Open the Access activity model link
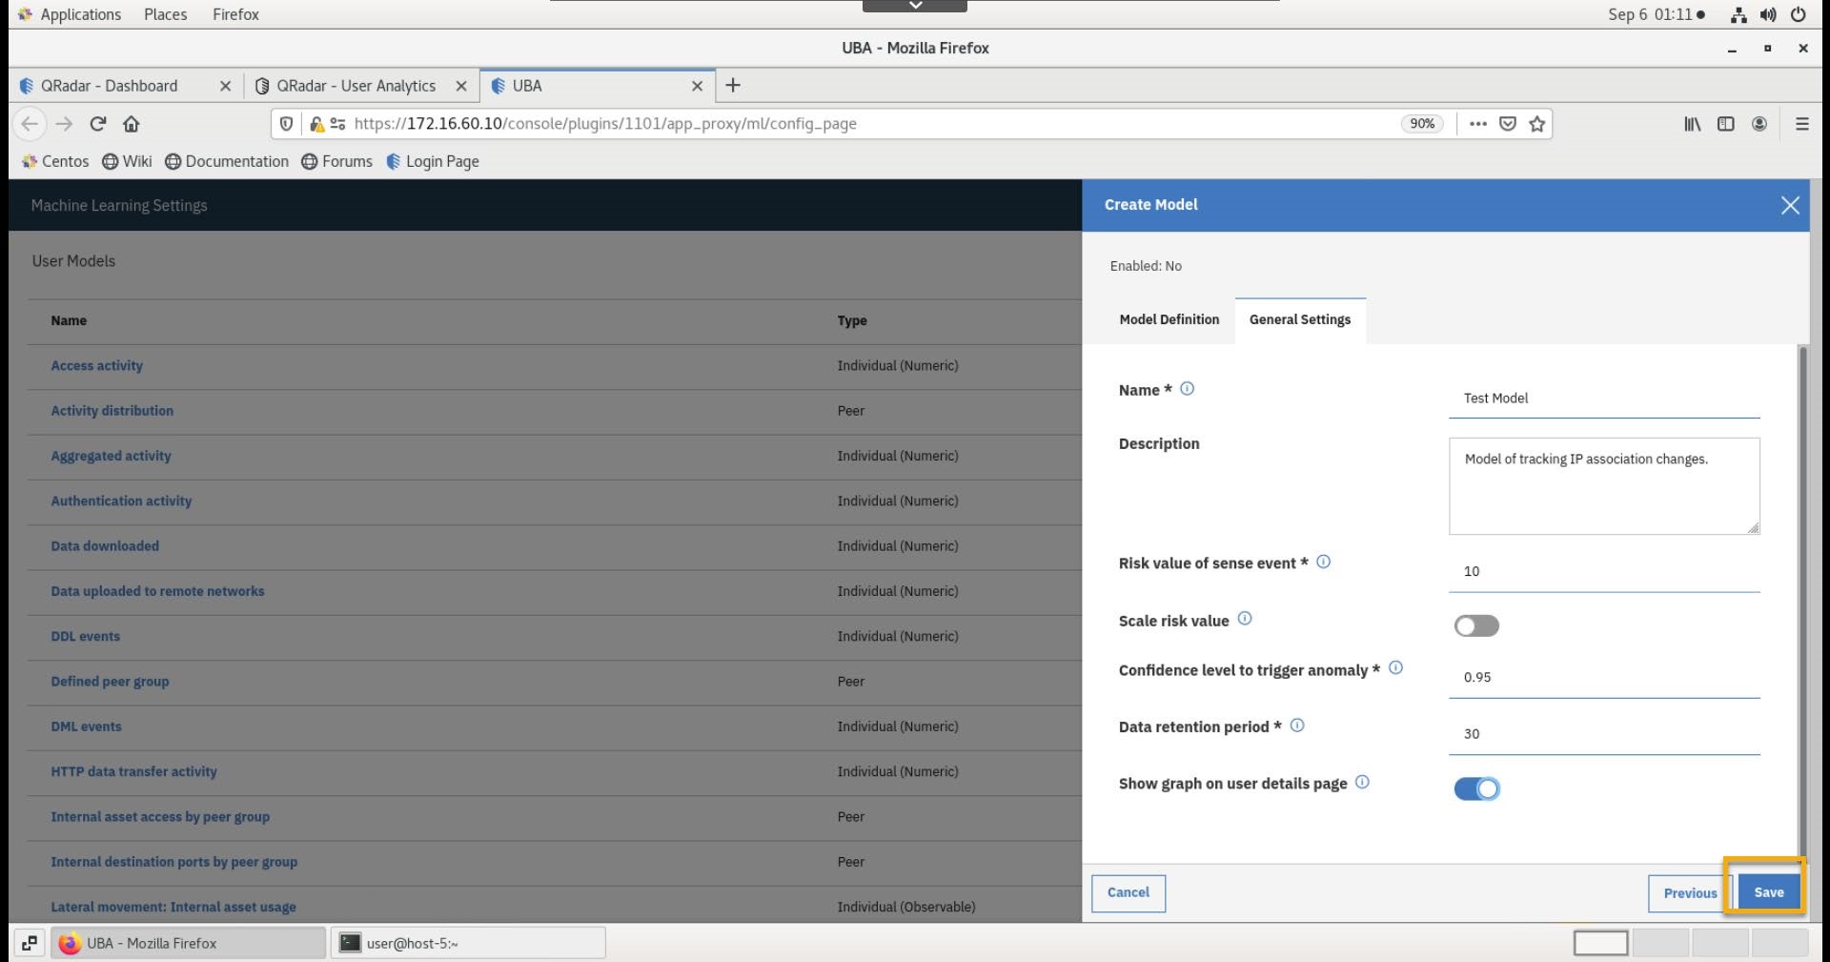 click(x=97, y=365)
